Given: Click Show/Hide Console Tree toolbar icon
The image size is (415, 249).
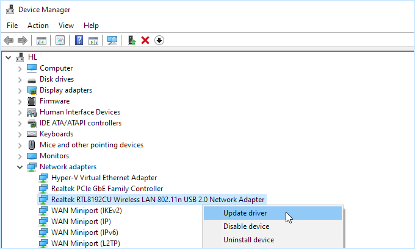Looking at the screenshot, I should [x=41, y=40].
